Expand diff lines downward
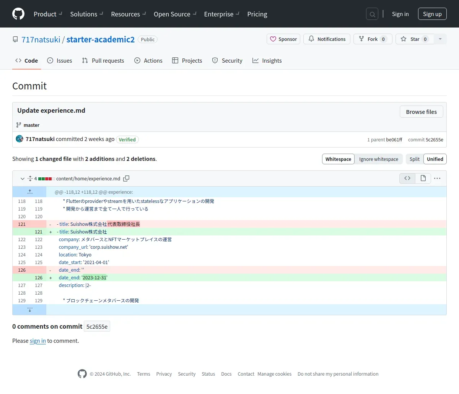 pos(29,310)
